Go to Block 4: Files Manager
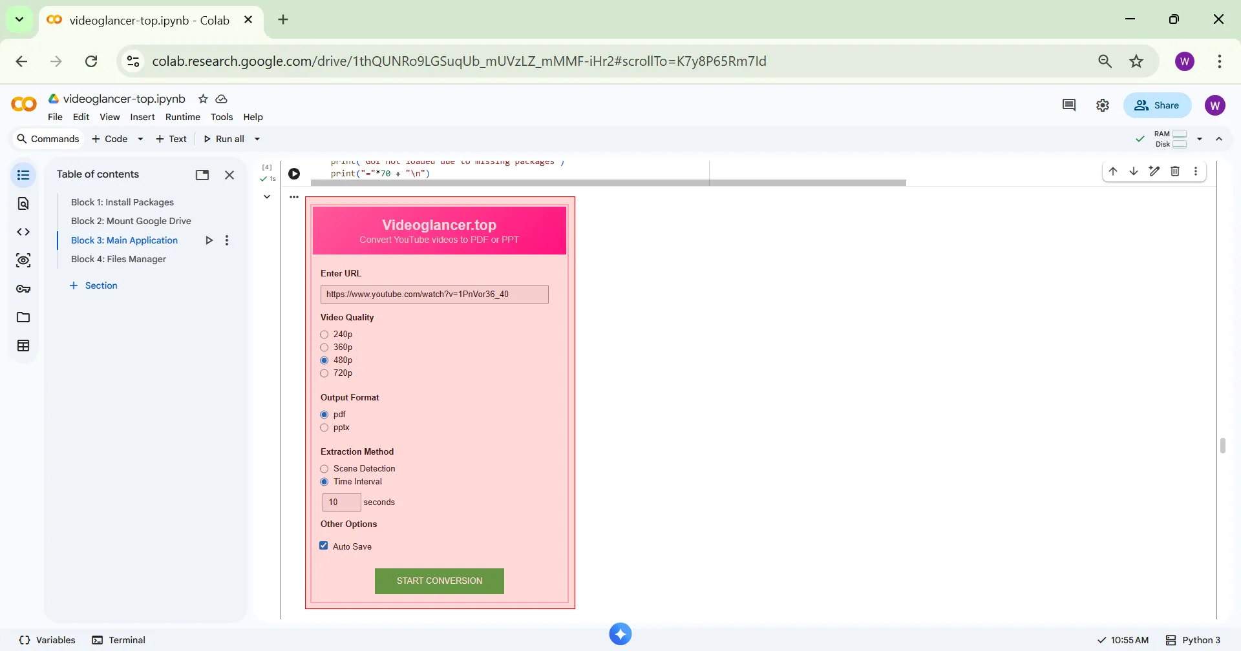Viewport: 1241px width, 651px height. tap(118, 259)
